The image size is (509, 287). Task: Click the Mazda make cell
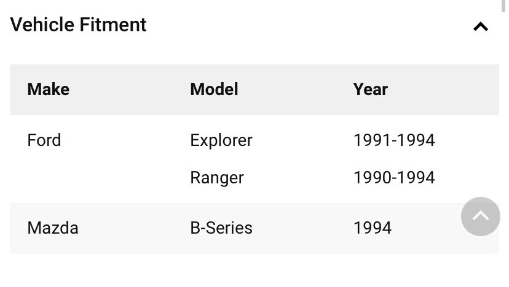click(x=53, y=228)
